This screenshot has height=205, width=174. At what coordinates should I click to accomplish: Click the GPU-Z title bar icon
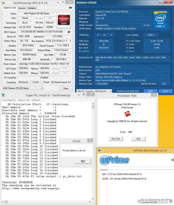click(x=3, y=3)
